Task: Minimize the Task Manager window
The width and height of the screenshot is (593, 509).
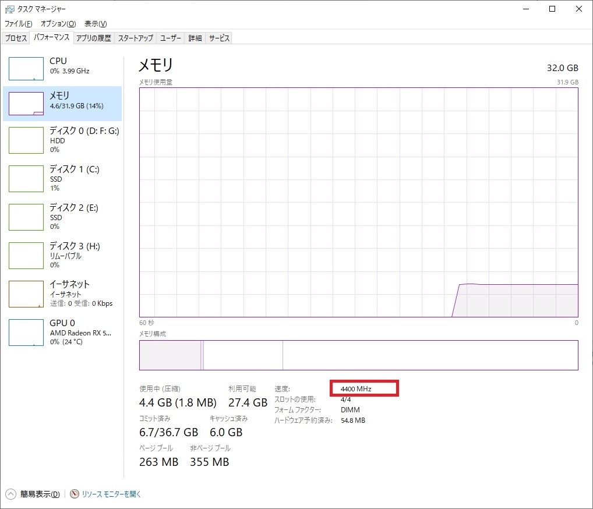Action: (x=525, y=9)
